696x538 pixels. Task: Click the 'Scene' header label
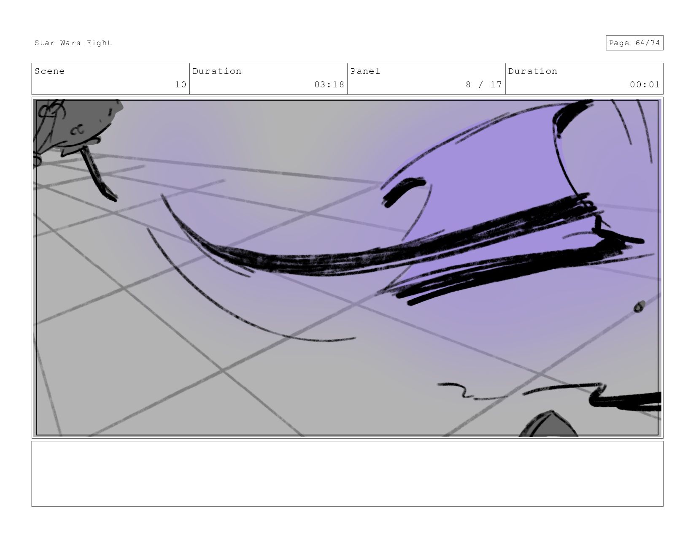pos(50,71)
